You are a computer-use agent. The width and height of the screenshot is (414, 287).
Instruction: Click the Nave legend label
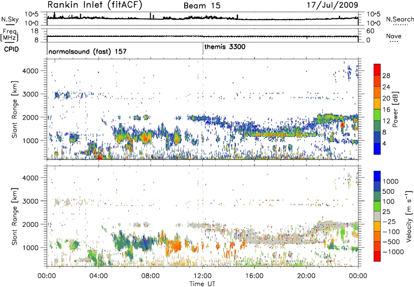point(394,36)
